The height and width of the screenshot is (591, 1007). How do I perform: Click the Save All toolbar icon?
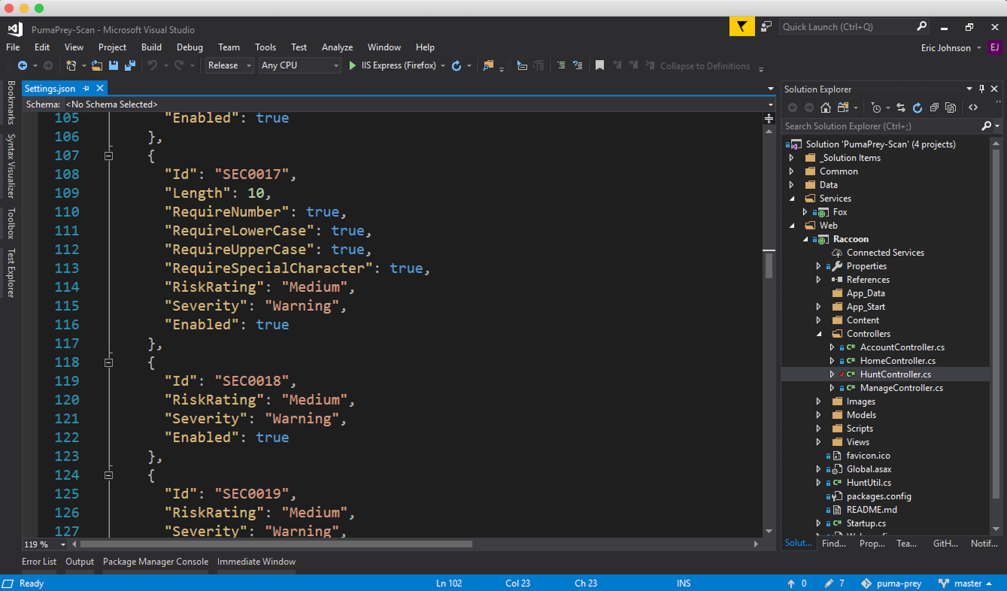[130, 65]
